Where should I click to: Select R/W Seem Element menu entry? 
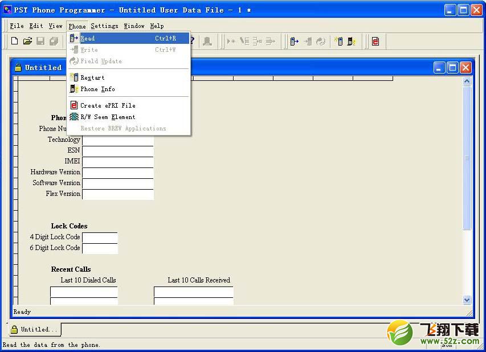128,117
